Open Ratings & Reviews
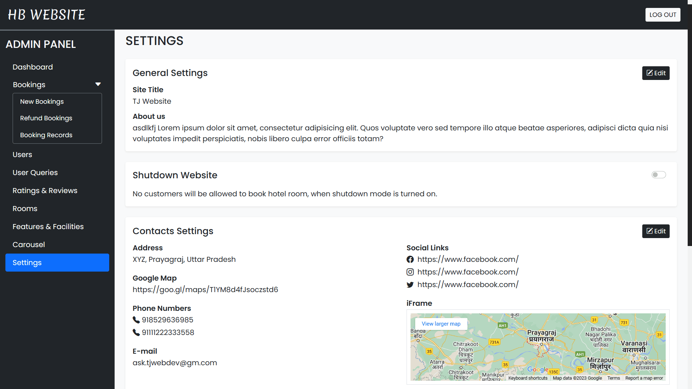692x389 pixels. (45, 191)
